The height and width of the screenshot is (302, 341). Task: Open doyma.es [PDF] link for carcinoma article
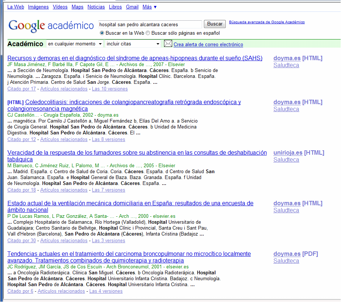tap(296, 254)
